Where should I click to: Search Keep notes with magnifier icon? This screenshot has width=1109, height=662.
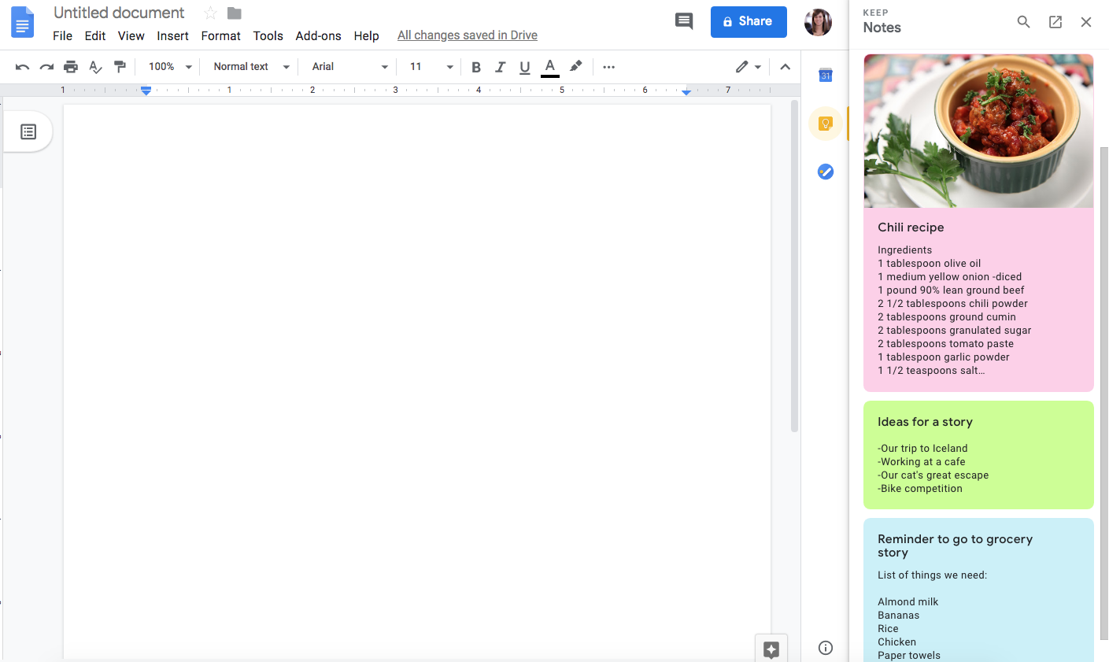point(1023,22)
